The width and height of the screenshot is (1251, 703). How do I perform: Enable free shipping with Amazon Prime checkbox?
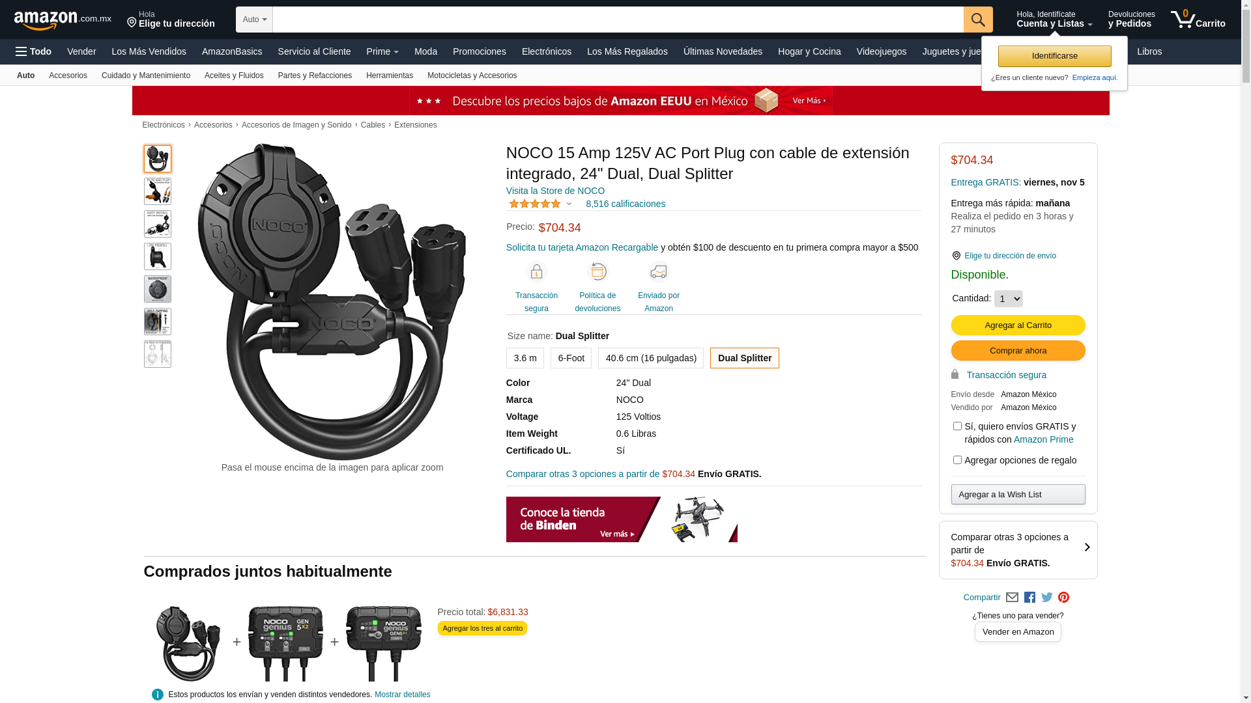click(957, 426)
